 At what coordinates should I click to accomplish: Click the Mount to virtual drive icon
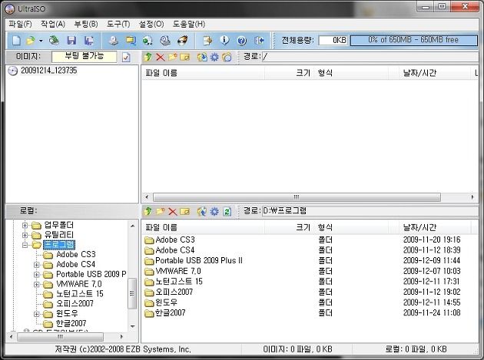[x=165, y=41]
